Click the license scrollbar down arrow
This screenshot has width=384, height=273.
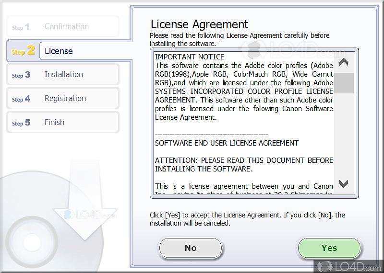tap(344, 183)
